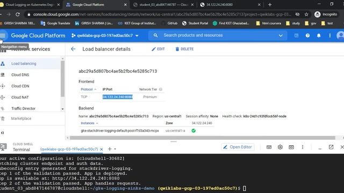The image size is (344, 193).
Task: Open Cloud Shell terminal settings gear
Action: pos(280,147)
